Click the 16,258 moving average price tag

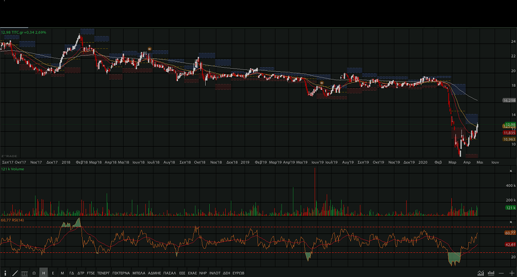coord(509,101)
